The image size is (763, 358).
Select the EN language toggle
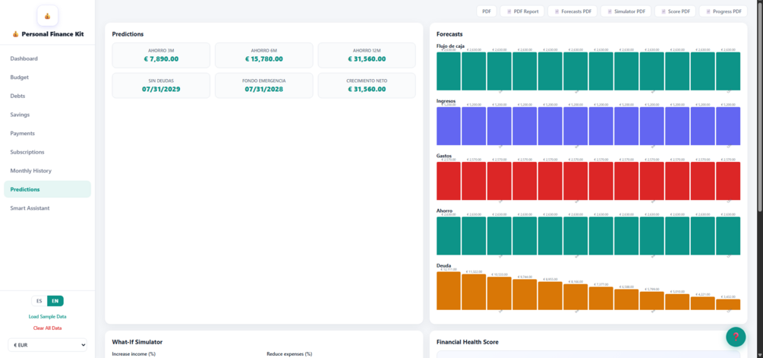(x=55, y=301)
